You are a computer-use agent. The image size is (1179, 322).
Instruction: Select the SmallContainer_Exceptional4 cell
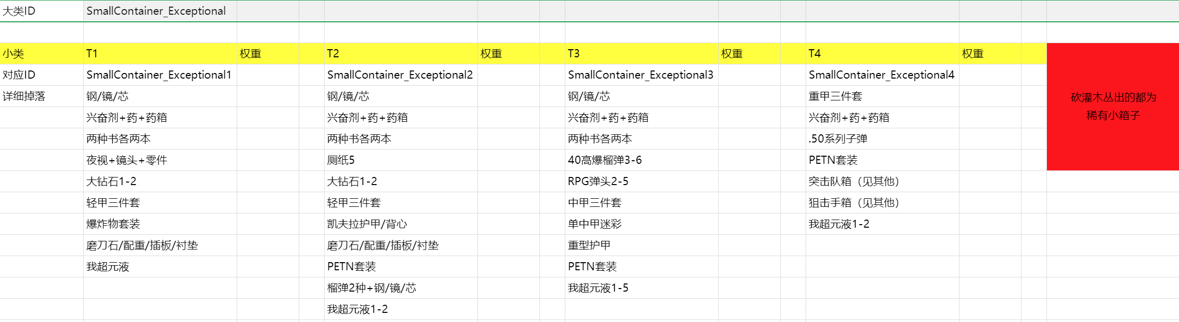(882, 75)
